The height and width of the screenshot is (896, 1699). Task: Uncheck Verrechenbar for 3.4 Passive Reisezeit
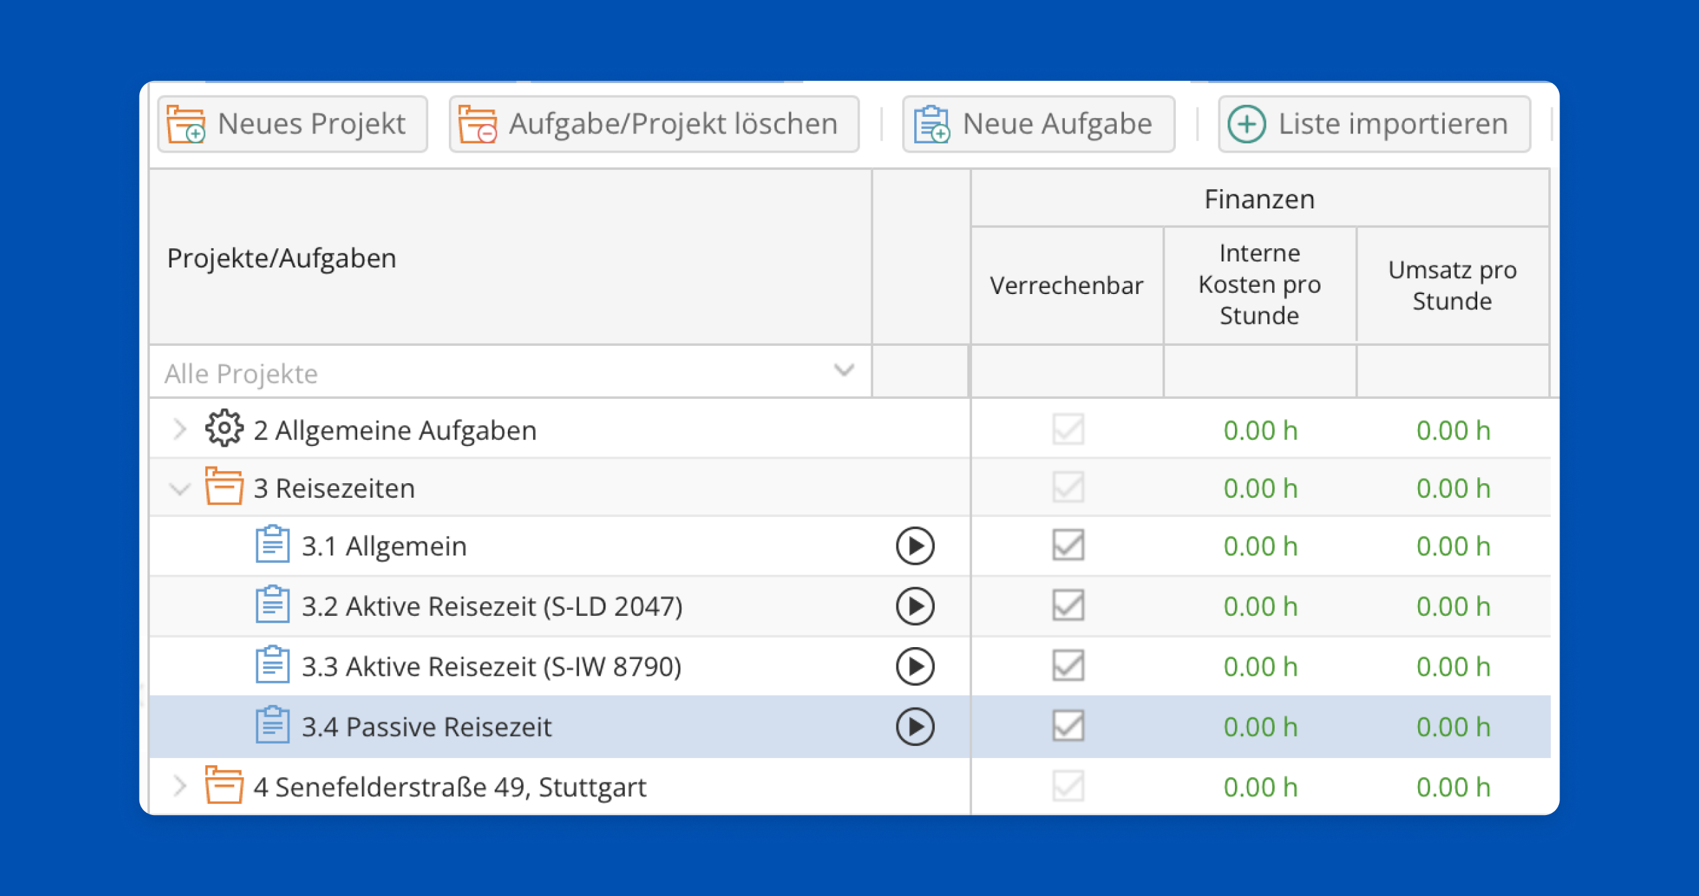(1068, 725)
